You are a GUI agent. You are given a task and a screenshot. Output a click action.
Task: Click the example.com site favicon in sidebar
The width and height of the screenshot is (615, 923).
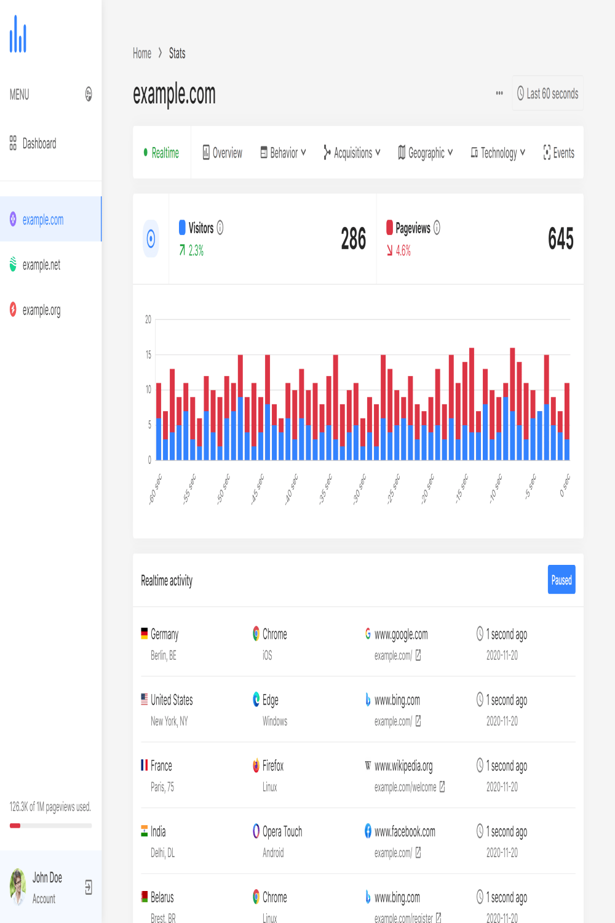click(x=13, y=219)
